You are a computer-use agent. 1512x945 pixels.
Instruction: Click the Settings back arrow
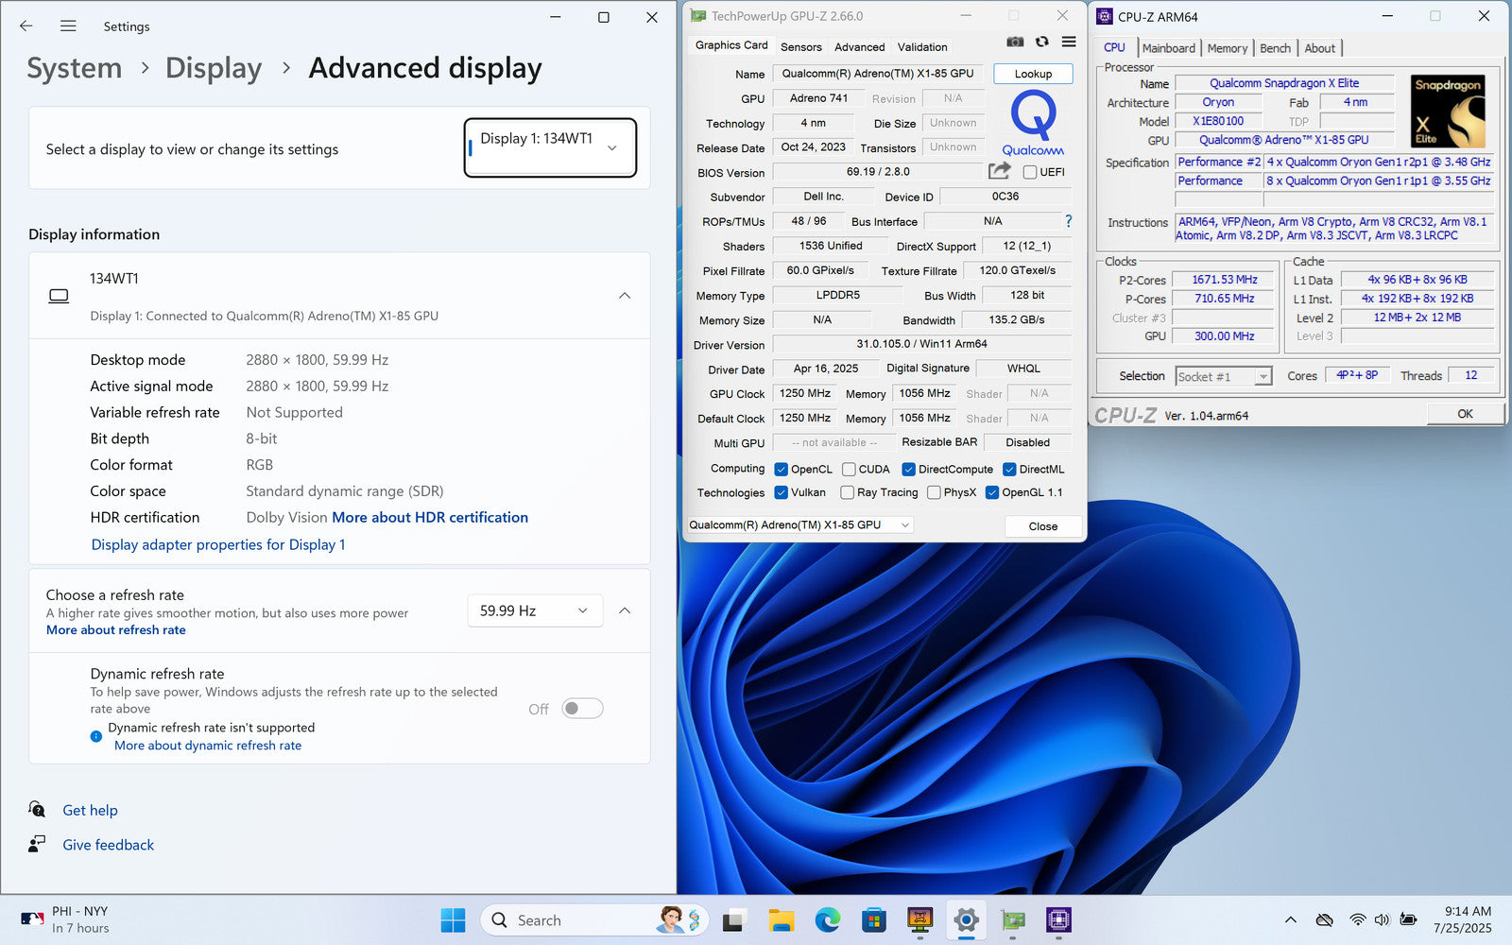pos(26,26)
